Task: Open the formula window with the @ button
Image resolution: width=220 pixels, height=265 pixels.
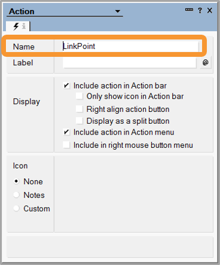Action: pyautogui.click(x=206, y=63)
